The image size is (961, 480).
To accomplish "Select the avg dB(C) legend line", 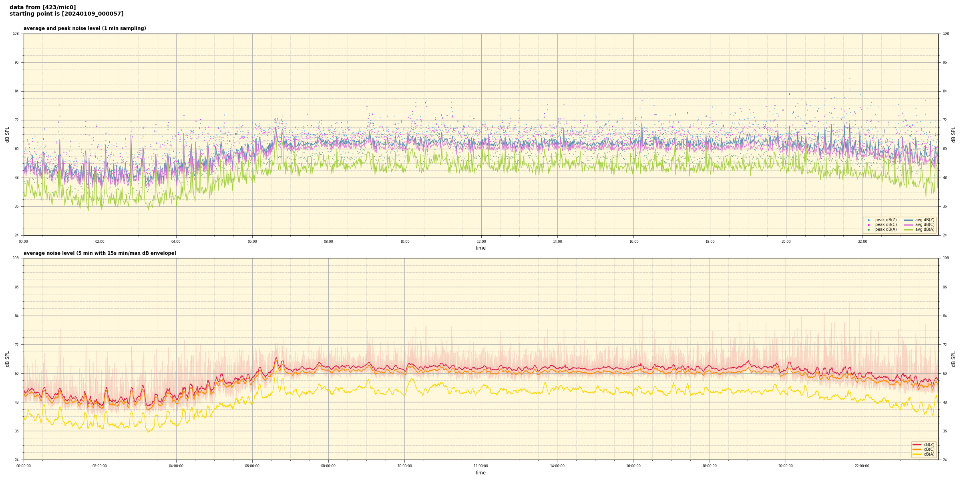I will click(x=909, y=225).
